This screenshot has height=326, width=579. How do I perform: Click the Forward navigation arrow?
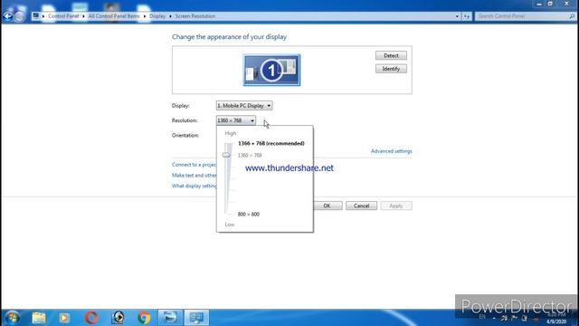[x=20, y=16]
